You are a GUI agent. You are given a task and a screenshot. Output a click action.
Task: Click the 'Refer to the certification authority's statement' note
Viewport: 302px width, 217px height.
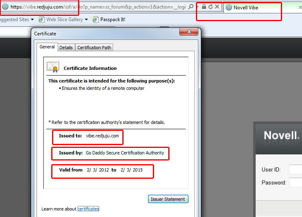pos(107,122)
